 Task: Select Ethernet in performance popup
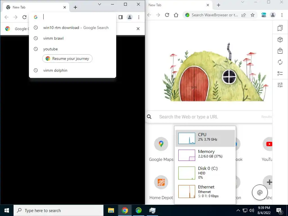click(x=205, y=191)
